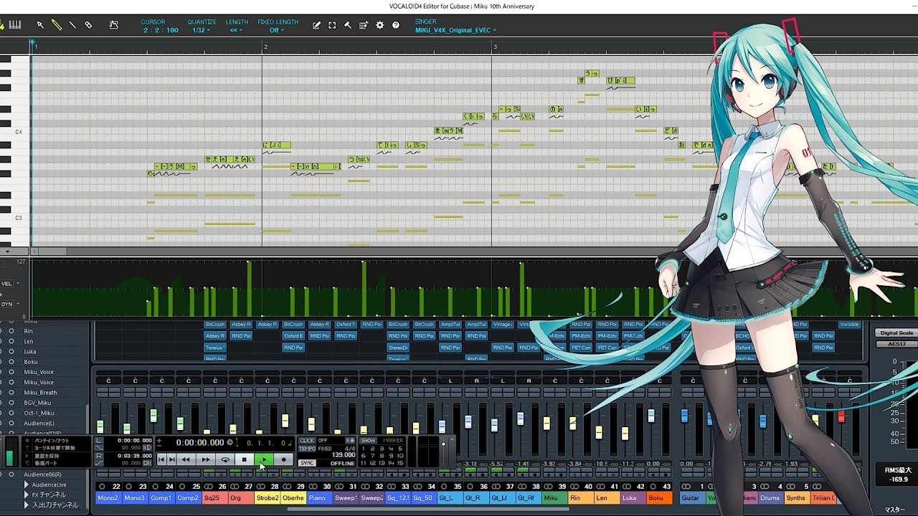Viewport: 918px width, 516px height.
Task: Open the LENGTH dropdown
Action: click(x=236, y=30)
